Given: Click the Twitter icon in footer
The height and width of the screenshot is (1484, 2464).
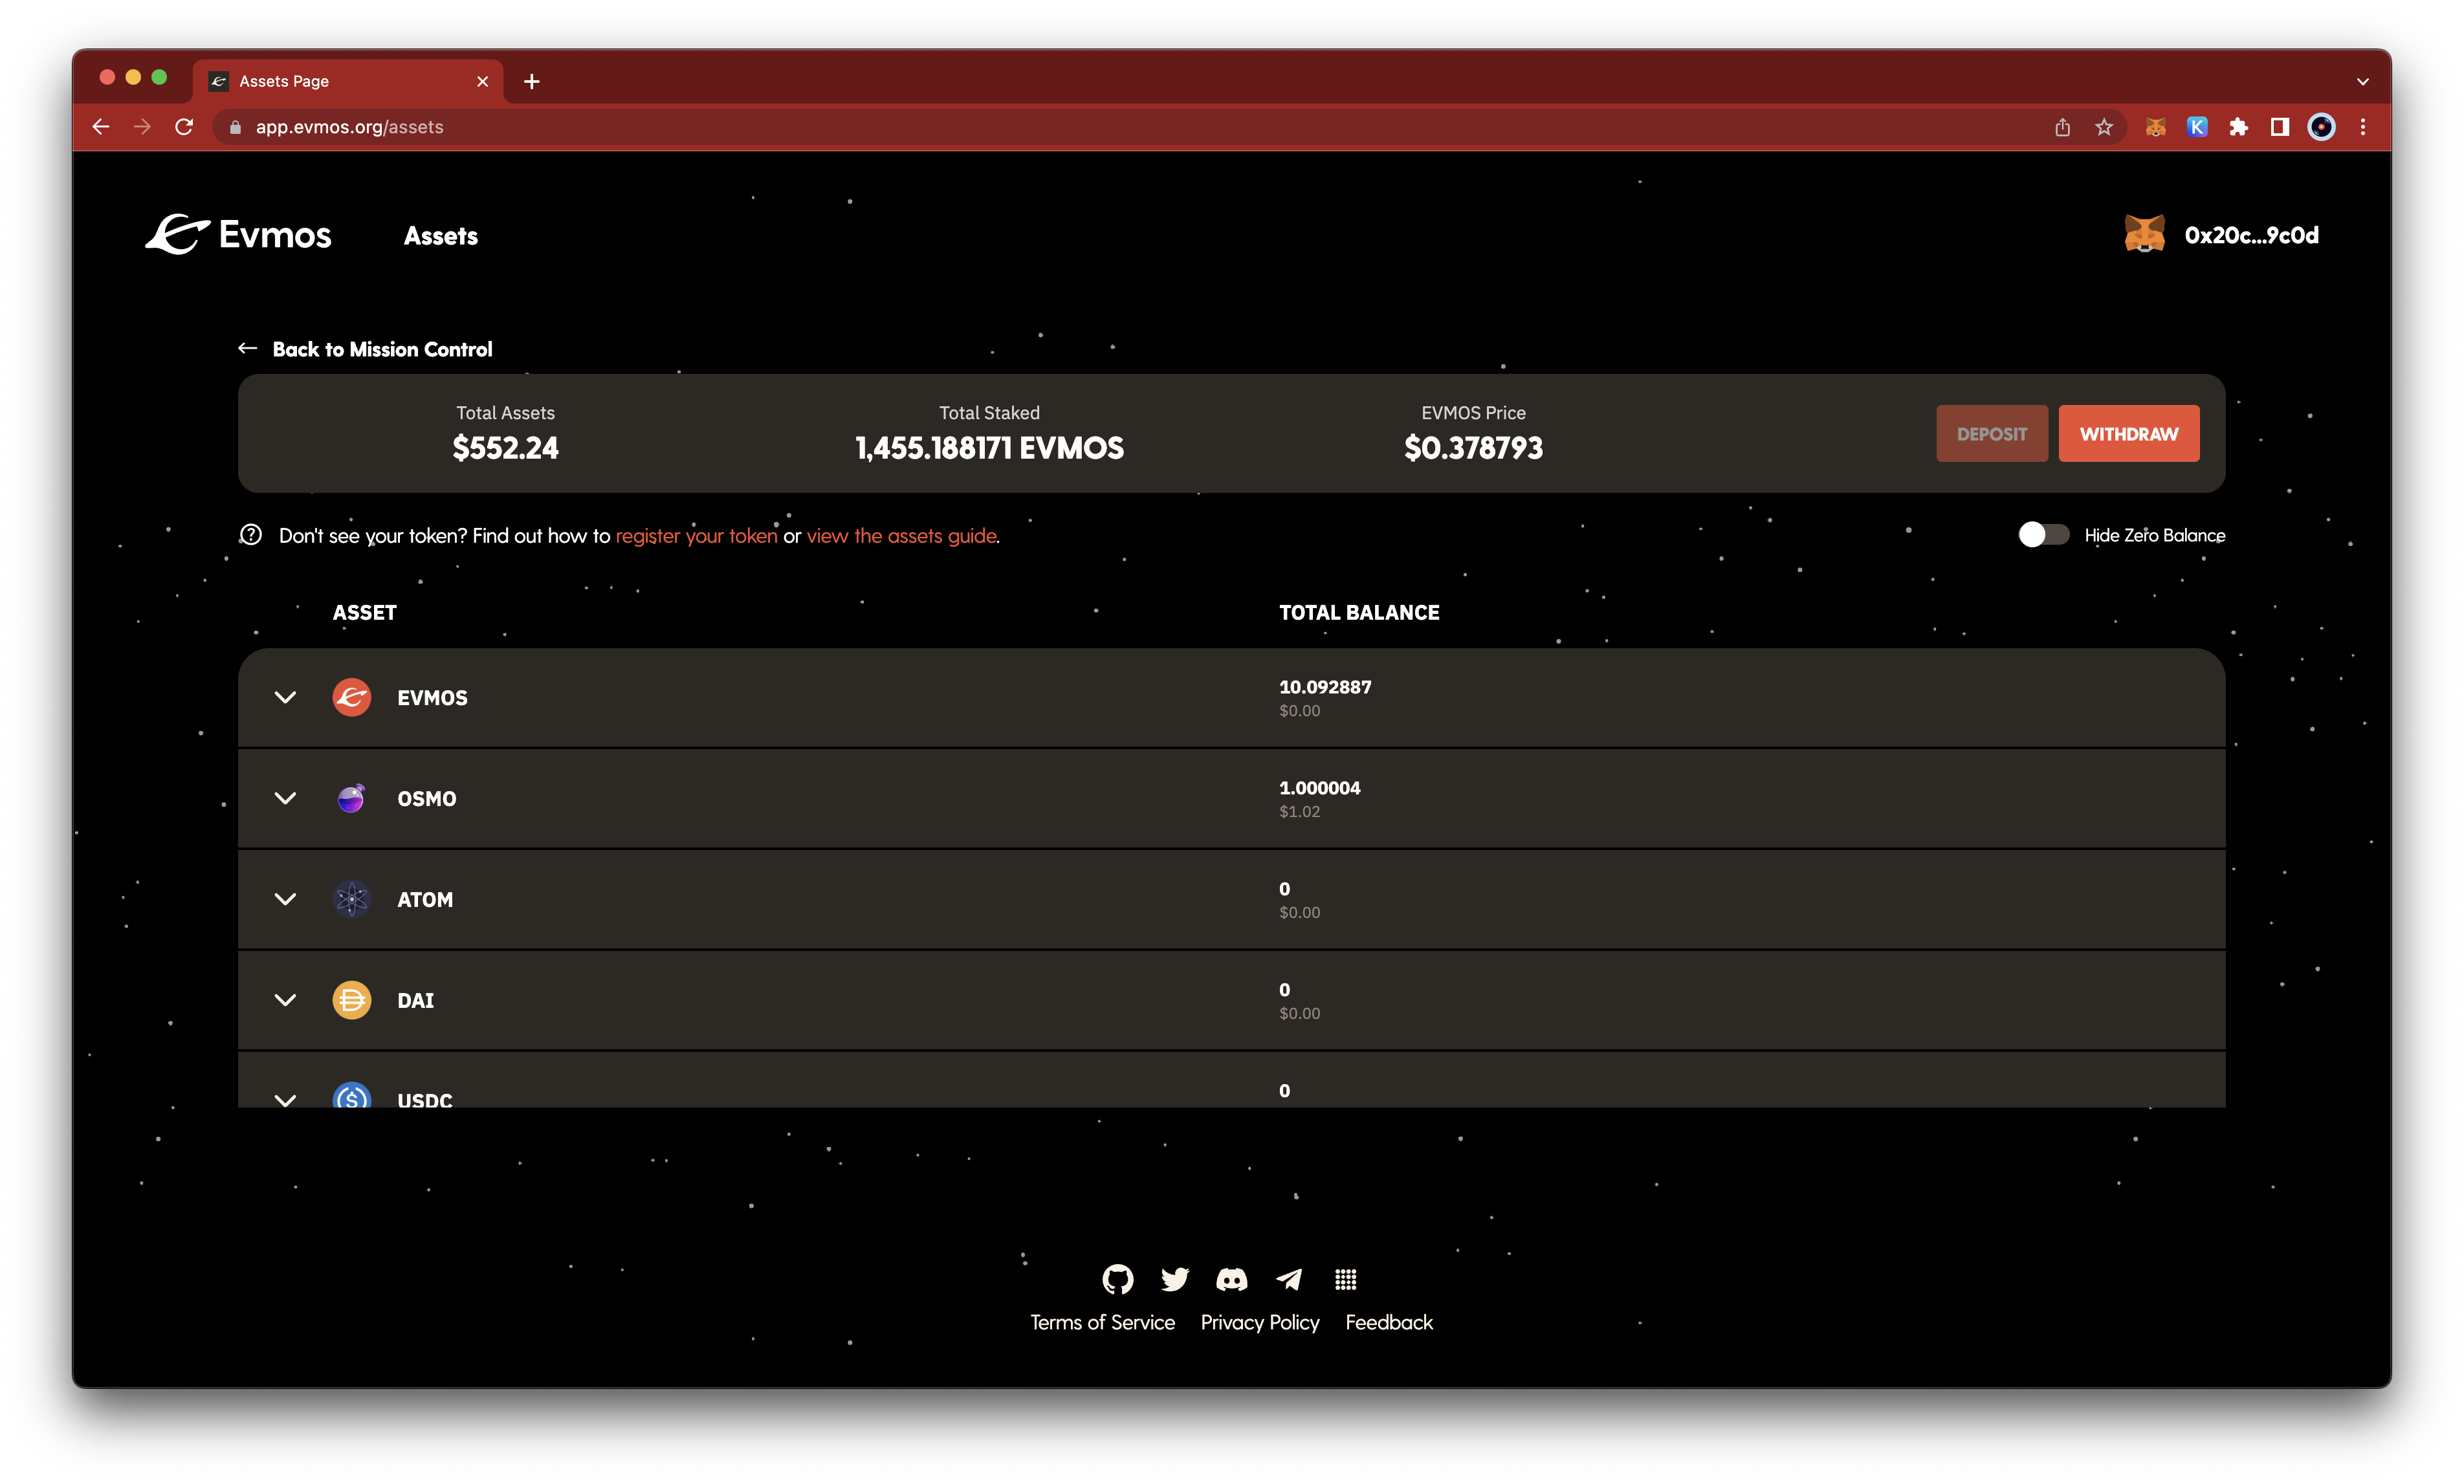Looking at the screenshot, I should 1172,1278.
